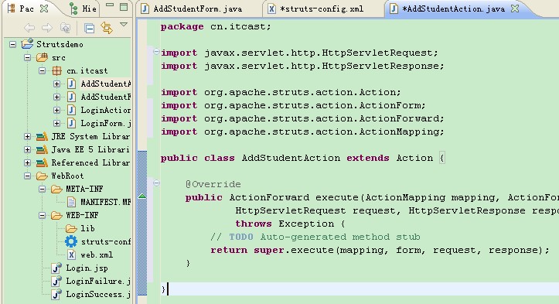
Task: Click the Login.jsp file icon
Action: pos(56,268)
